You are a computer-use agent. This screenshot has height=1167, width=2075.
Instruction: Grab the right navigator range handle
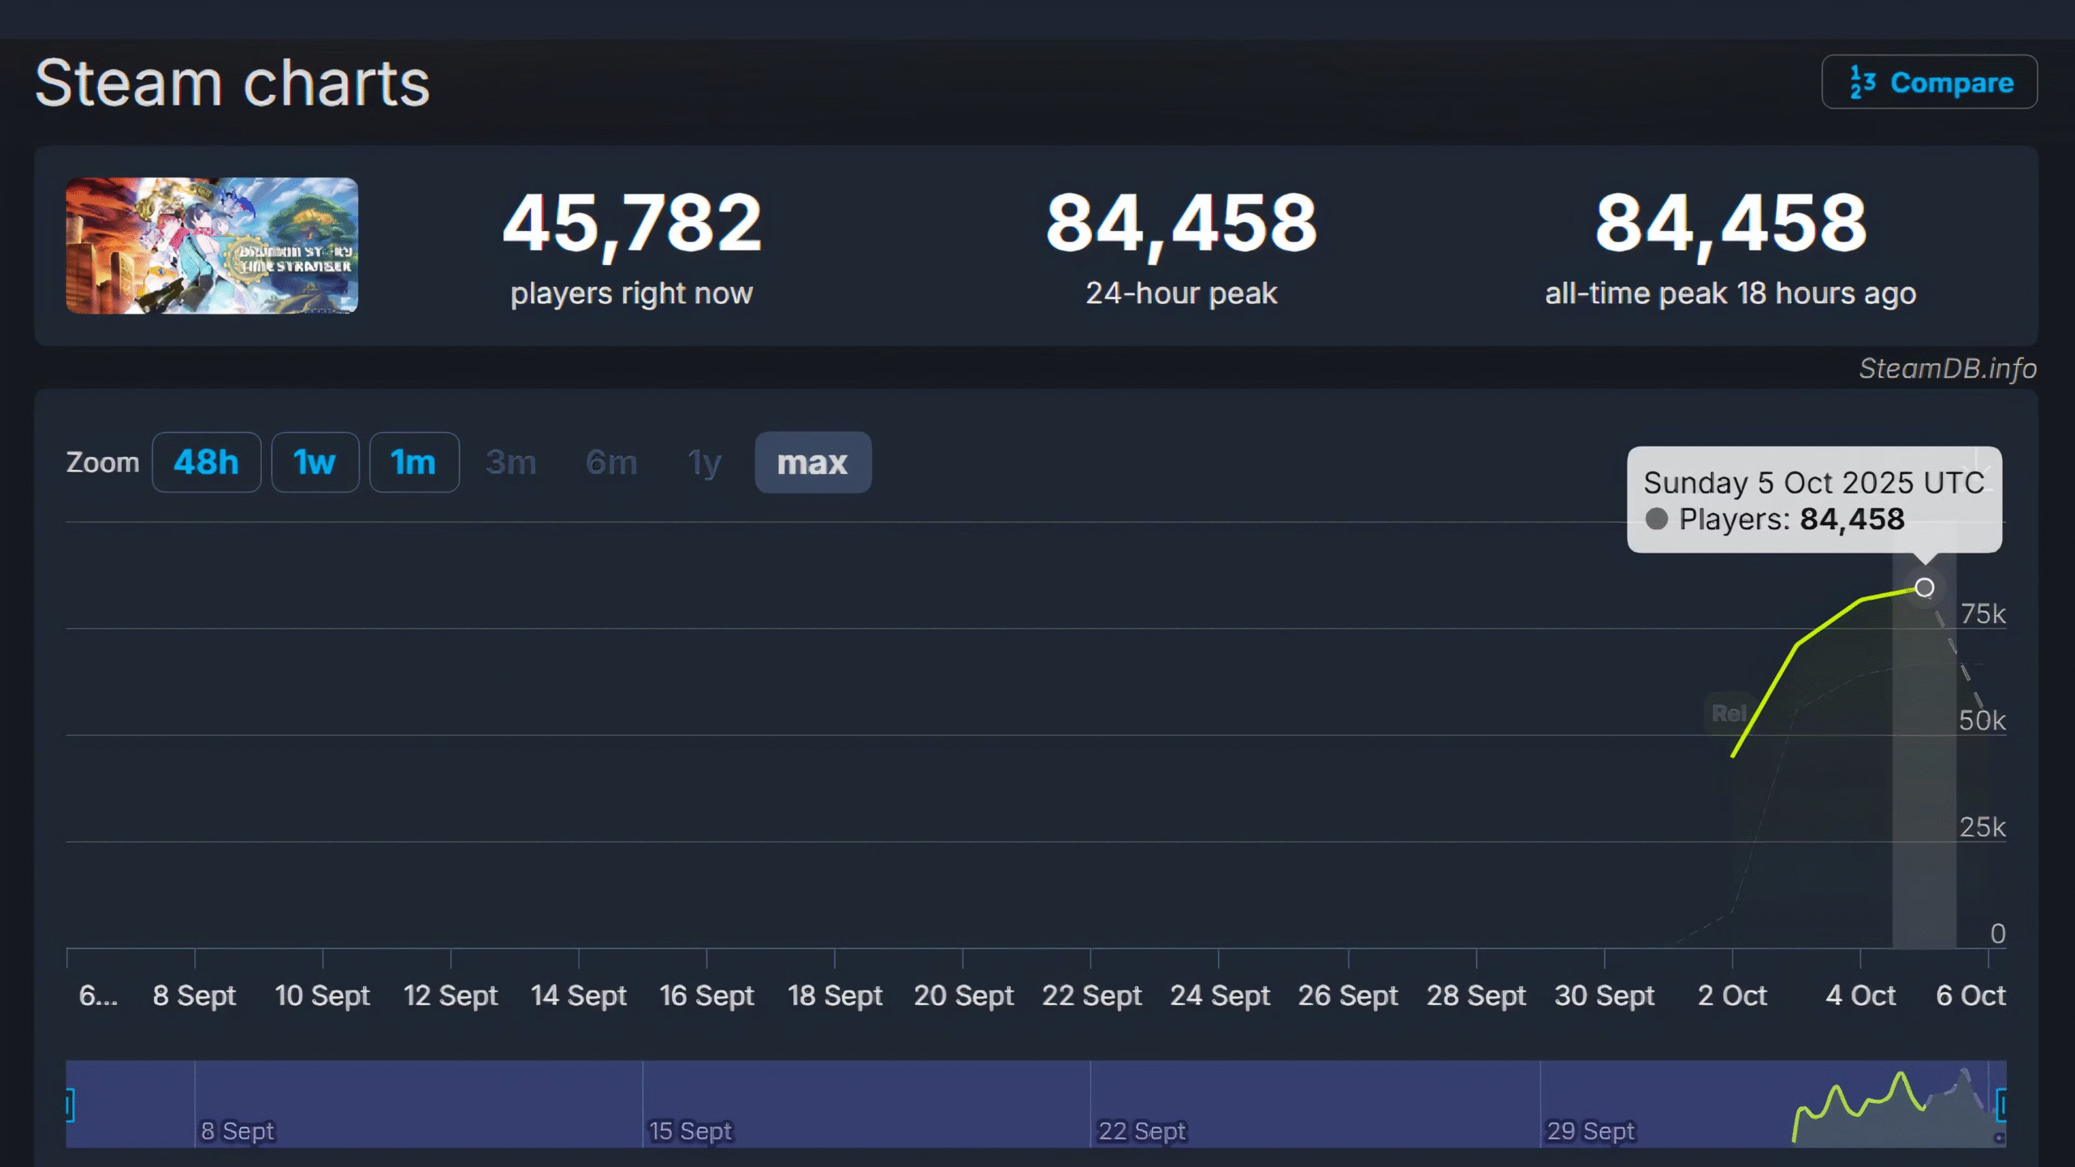point(2000,1105)
